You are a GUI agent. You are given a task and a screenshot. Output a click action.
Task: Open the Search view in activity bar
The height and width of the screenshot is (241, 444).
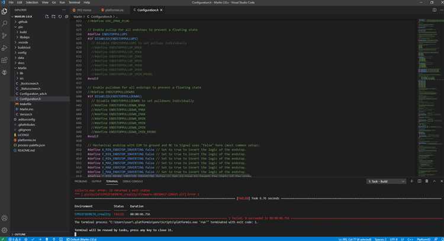(5, 24)
